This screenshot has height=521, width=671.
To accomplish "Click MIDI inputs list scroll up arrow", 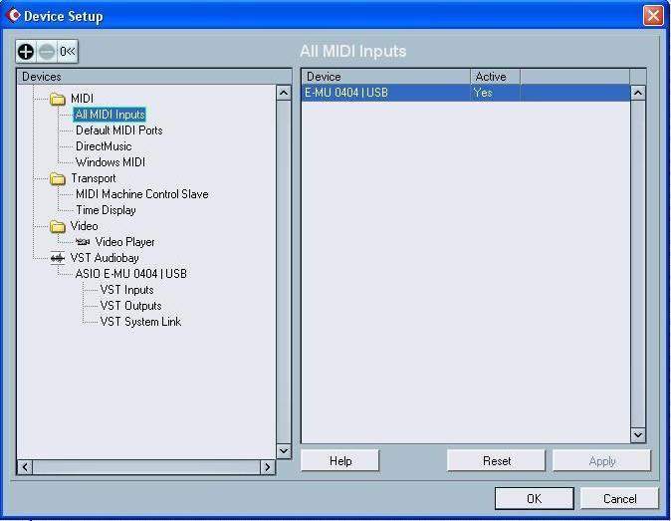I will click(638, 93).
